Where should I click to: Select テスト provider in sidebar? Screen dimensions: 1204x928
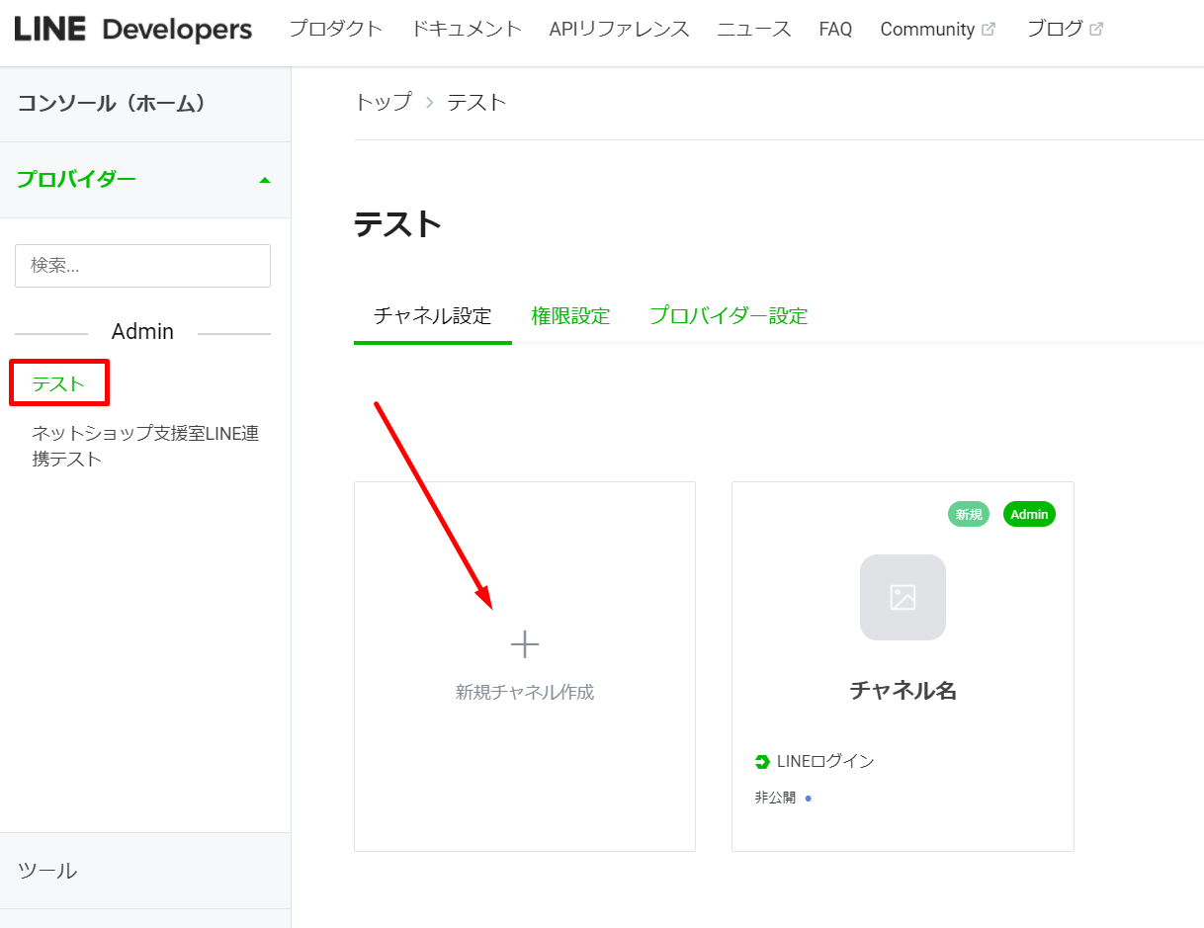pyautogui.click(x=58, y=383)
